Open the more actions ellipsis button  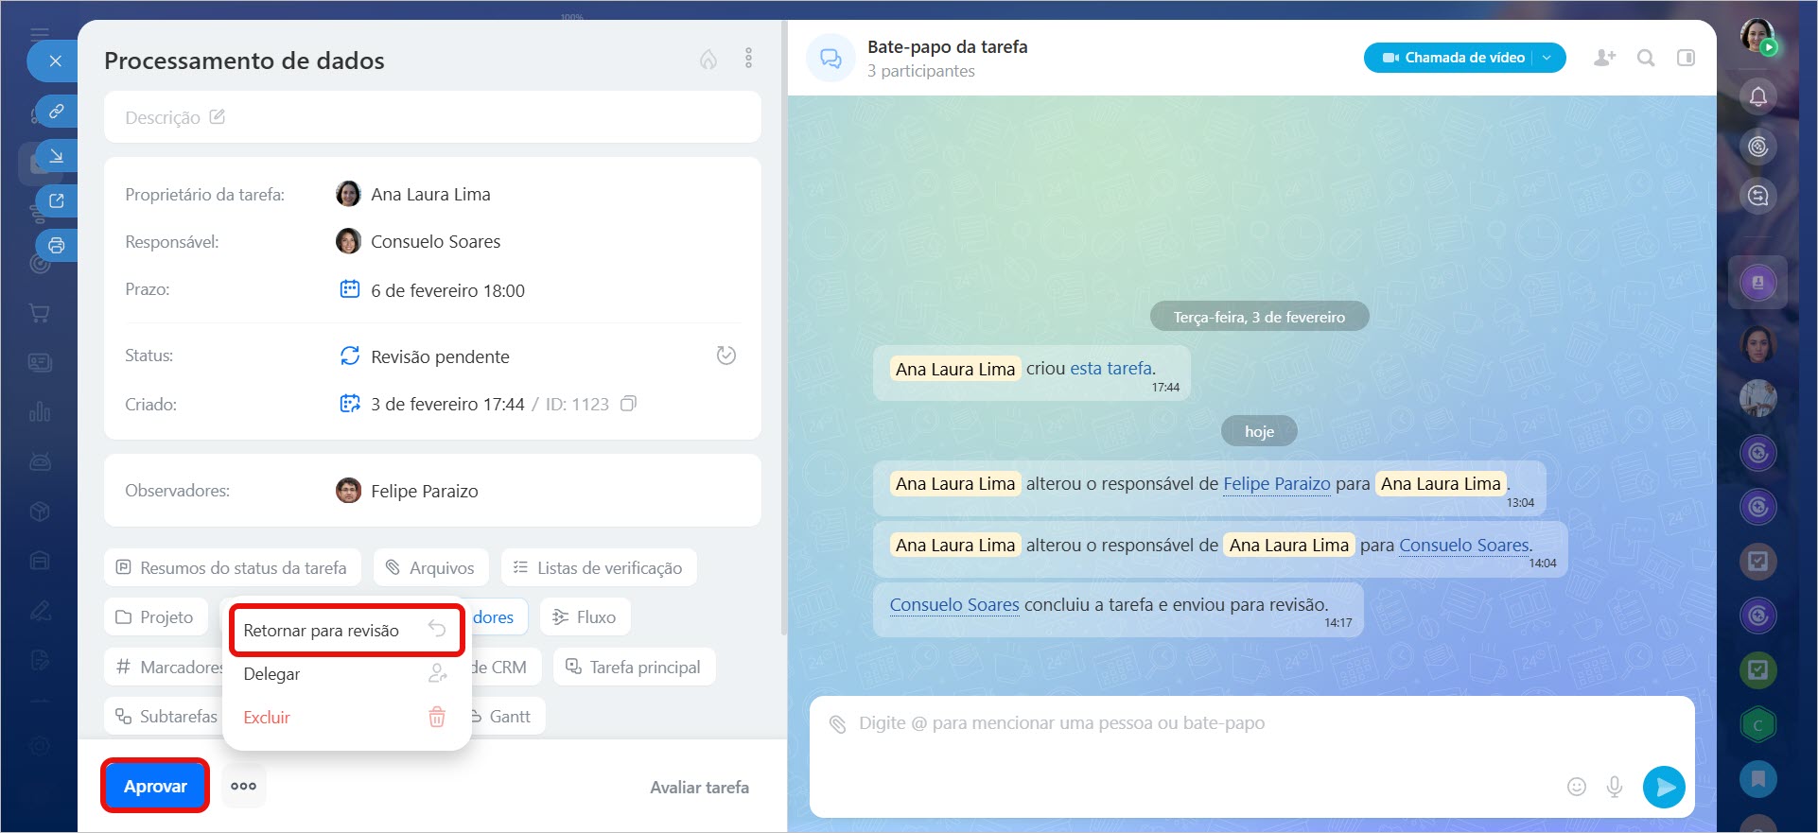point(243,786)
